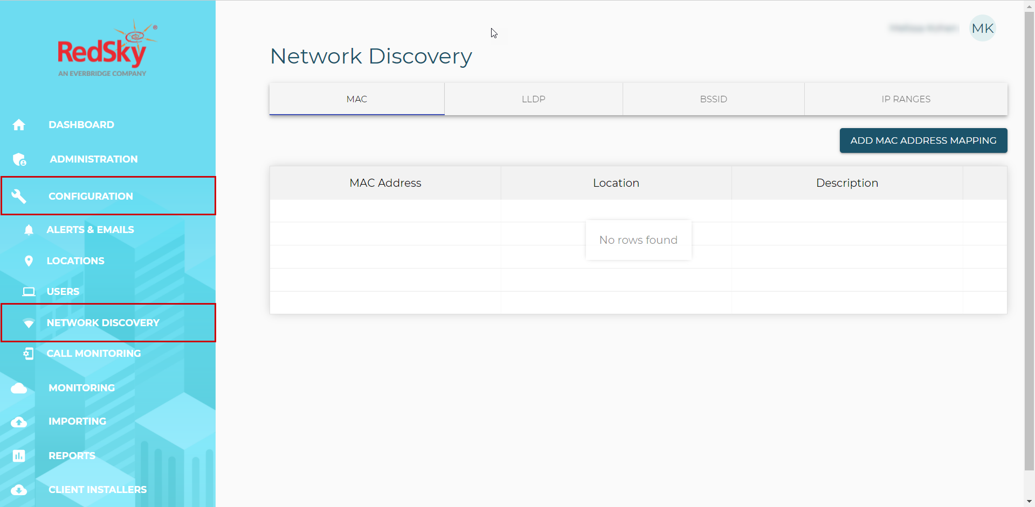
Task: Open the MK user avatar menu
Action: point(982,29)
